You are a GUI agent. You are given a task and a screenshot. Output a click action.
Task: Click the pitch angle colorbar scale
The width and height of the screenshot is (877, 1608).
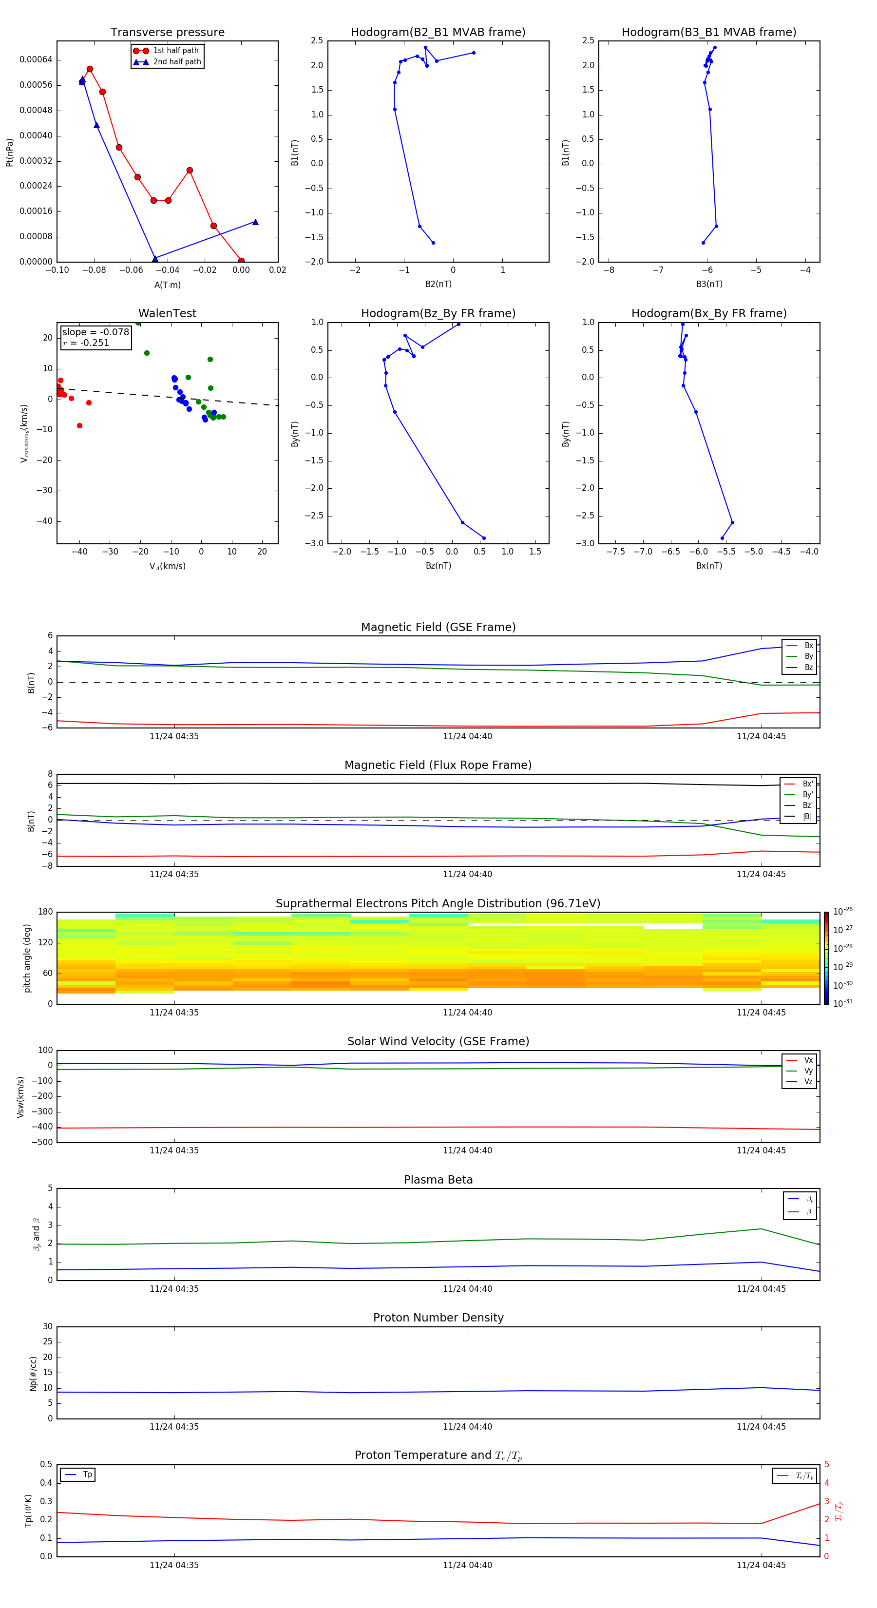(826, 958)
